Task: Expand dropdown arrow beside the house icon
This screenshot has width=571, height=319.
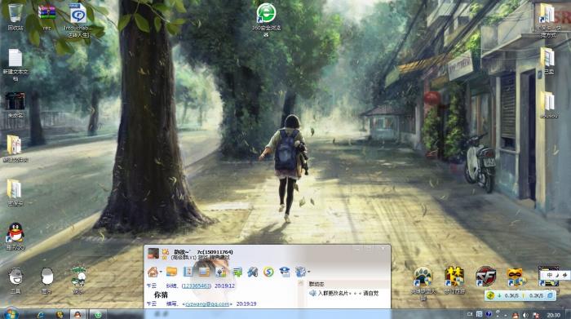Action: point(161,272)
